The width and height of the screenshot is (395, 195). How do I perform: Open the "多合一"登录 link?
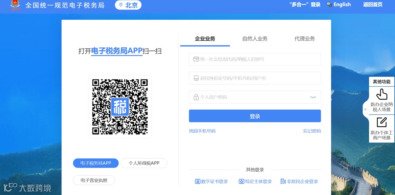pos(305,4)
